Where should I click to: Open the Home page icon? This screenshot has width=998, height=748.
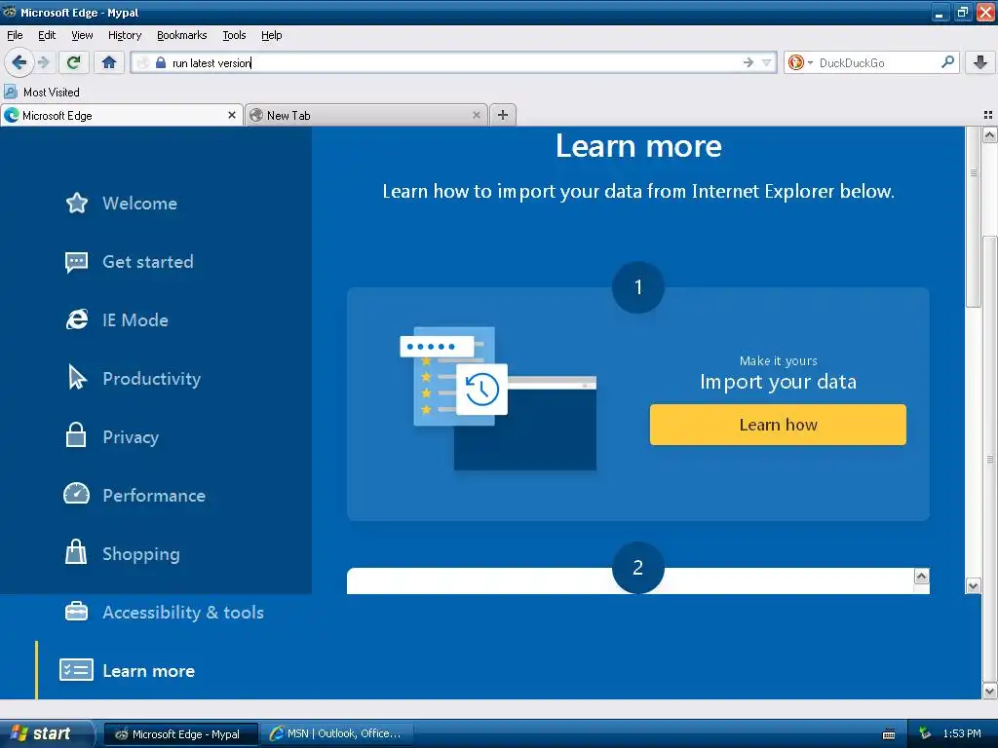point(109,62)
